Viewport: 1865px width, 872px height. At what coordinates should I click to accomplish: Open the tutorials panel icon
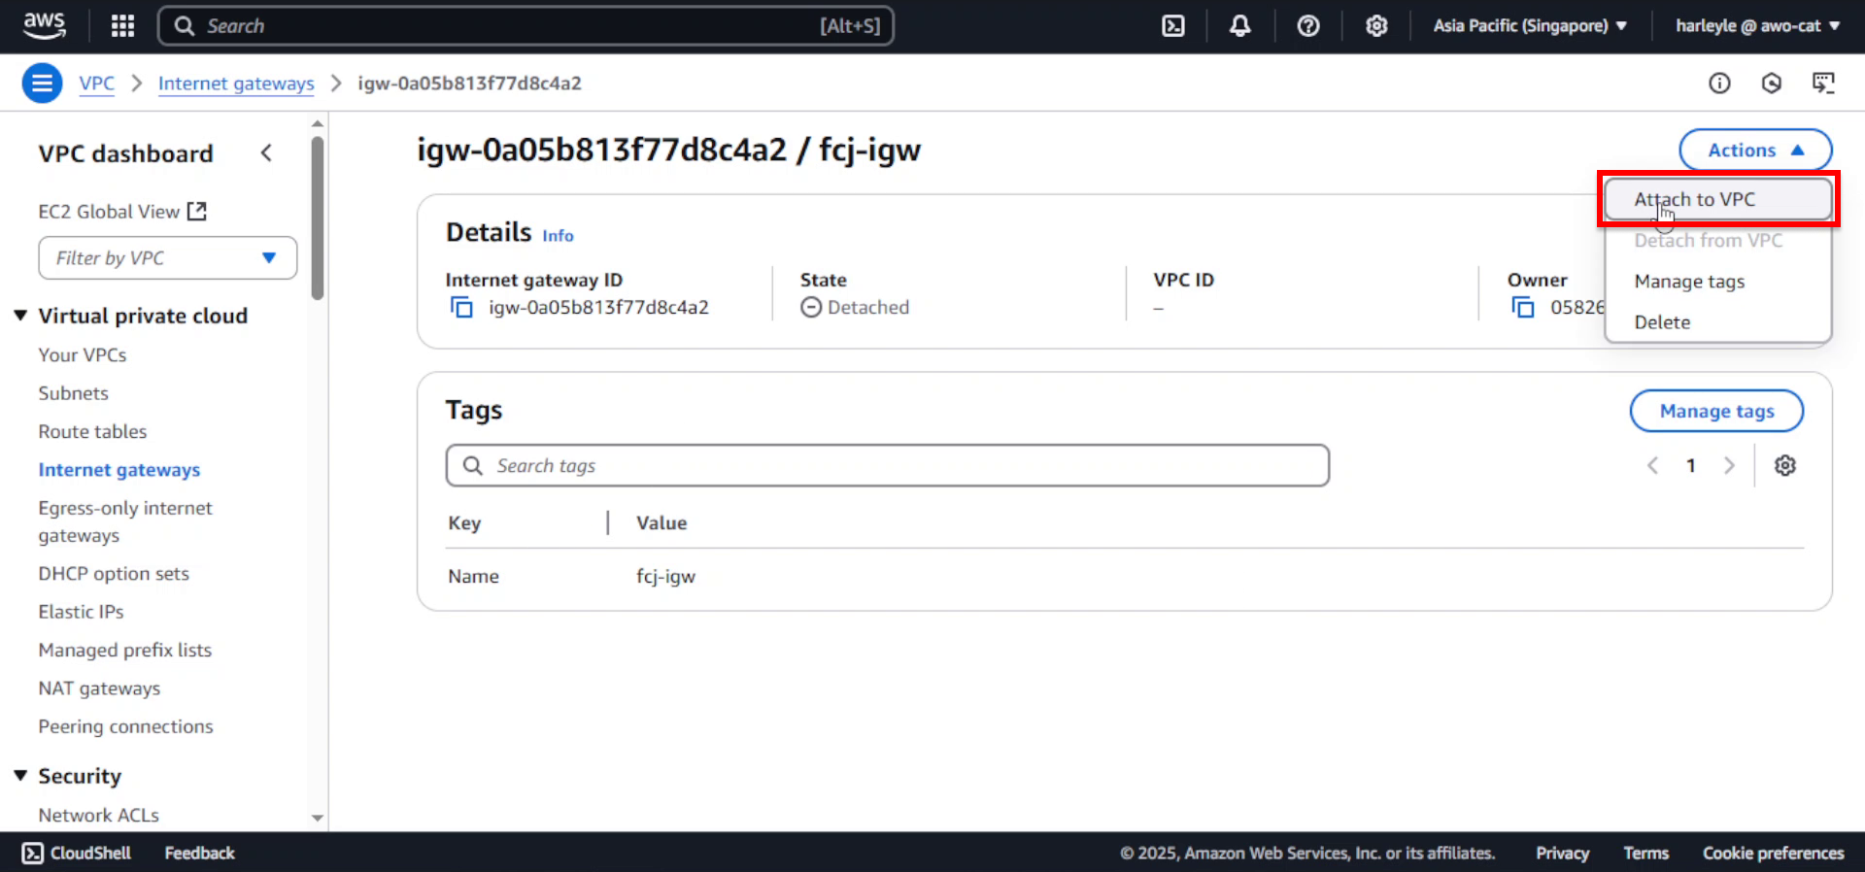[1823, 84]
